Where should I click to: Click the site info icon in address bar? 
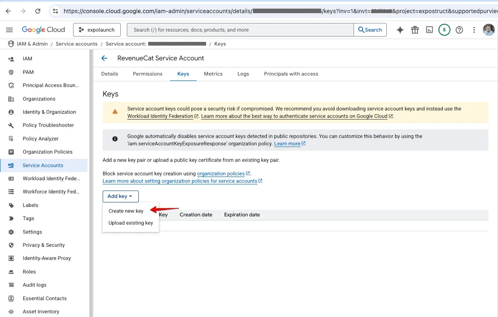[55, 11]
